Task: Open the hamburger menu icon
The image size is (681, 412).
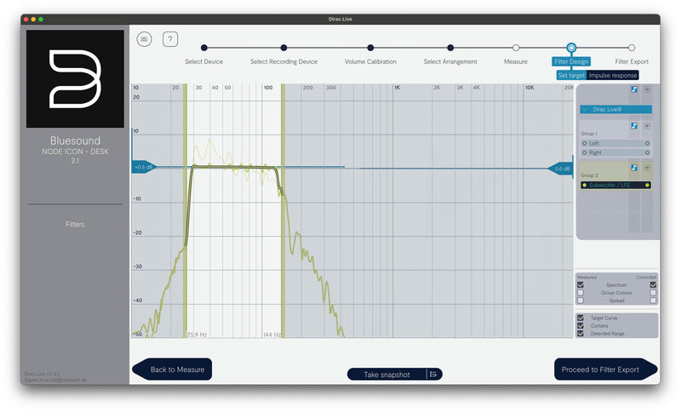Action: 144,39
